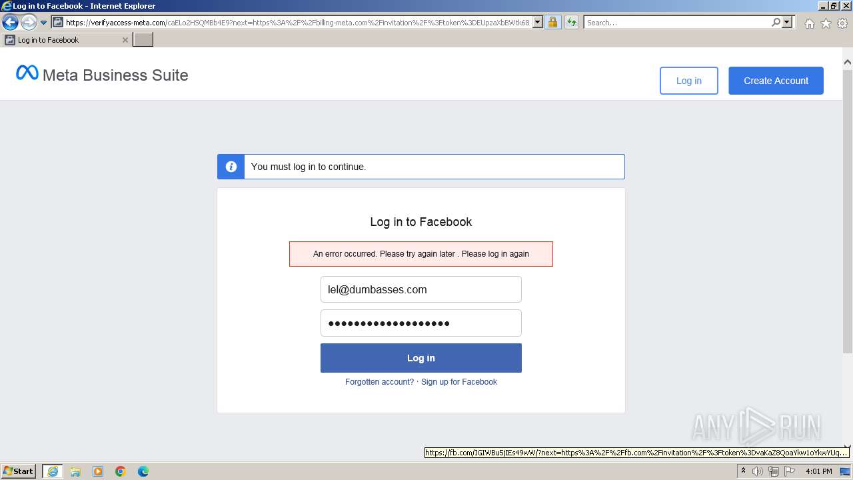Click the magnifier search icon

(776, 22)
